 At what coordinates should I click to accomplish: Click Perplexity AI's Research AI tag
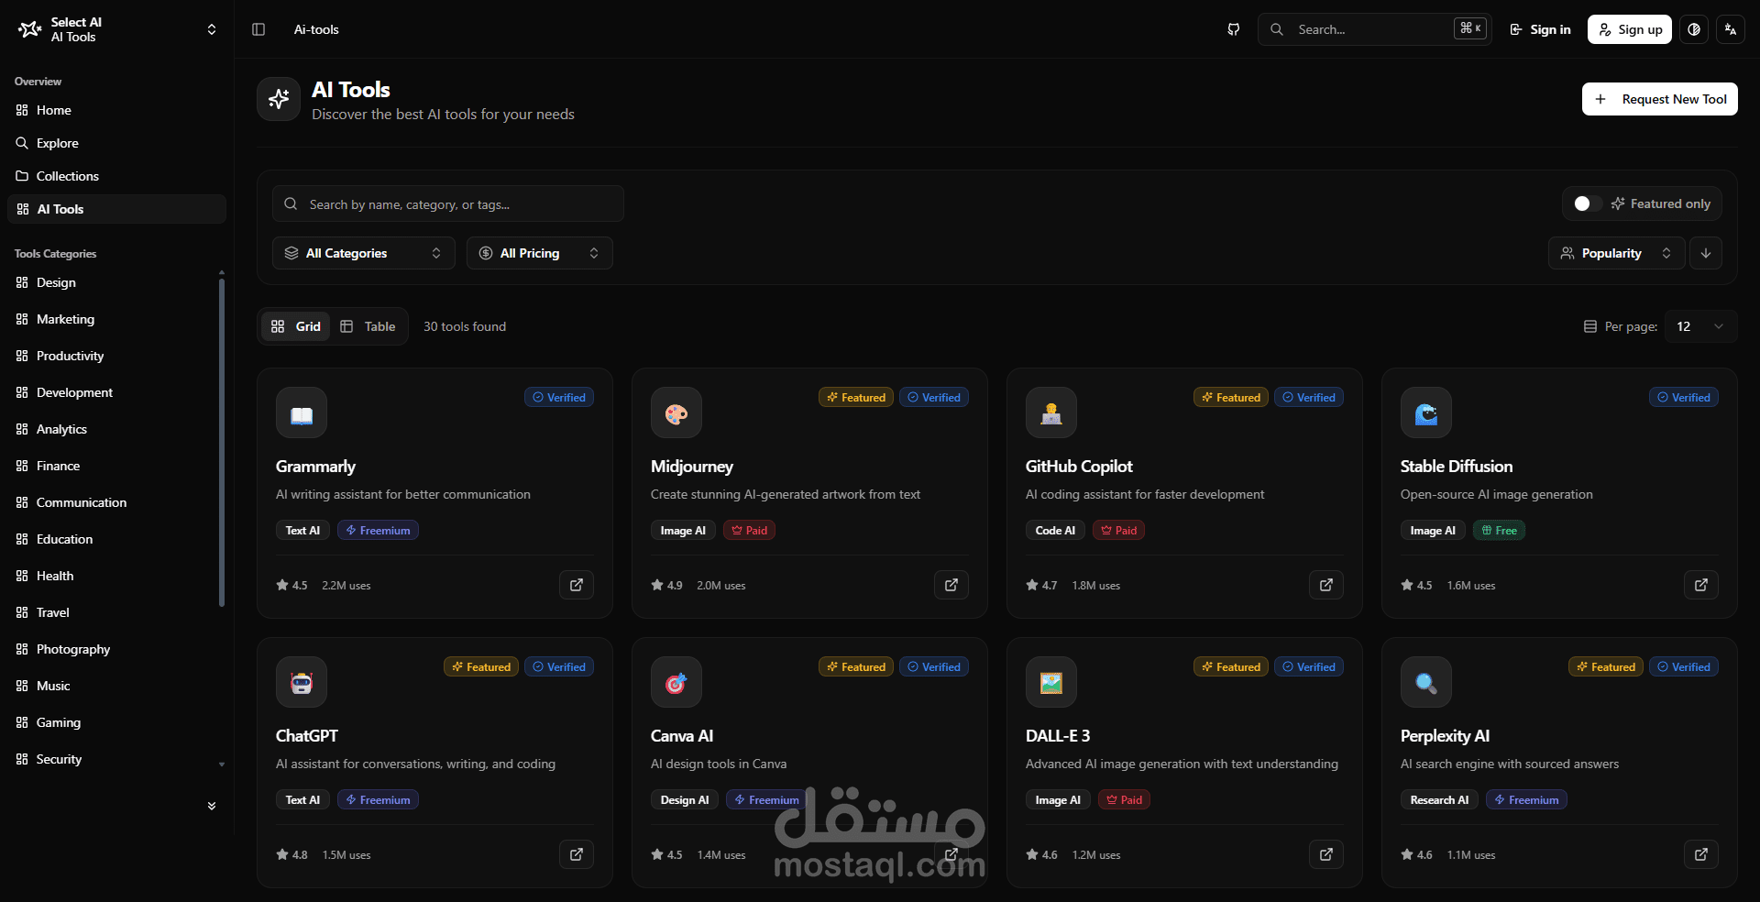[x=1439, y=799]
